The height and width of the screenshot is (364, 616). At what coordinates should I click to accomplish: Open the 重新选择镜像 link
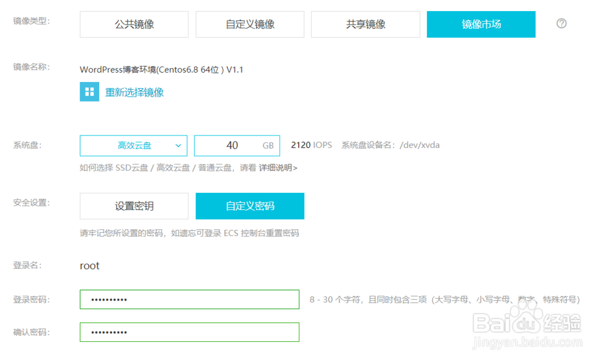click(134, 92)
